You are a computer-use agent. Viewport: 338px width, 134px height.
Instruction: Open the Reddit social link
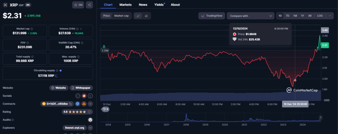pyautogui.click(x=84, y=96)
